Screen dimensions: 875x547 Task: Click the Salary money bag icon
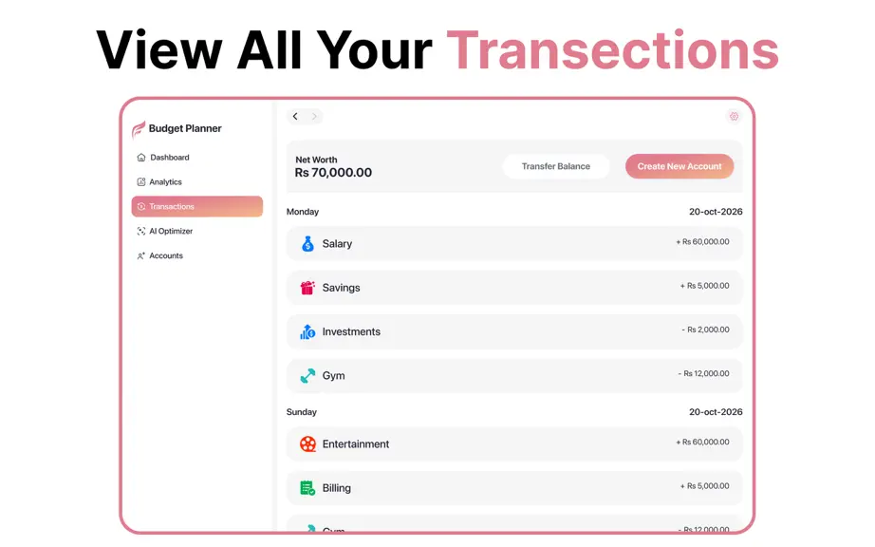(307, 244)
